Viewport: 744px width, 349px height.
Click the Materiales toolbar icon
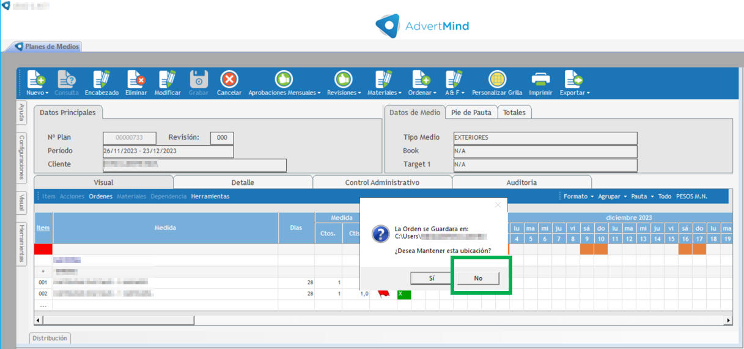pyautogui.click(x=383, y=79)
